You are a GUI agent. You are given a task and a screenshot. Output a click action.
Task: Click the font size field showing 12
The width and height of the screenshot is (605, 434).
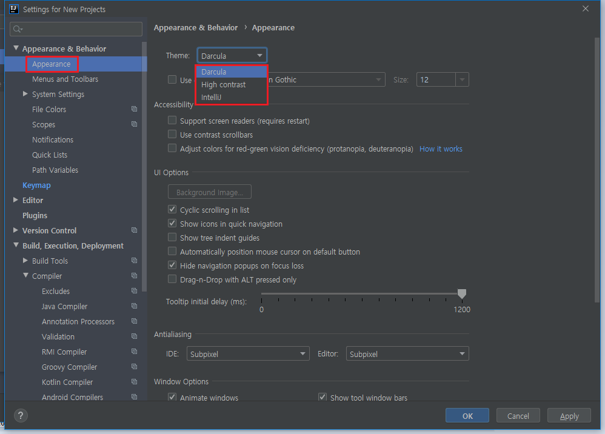(x=436, y=79)
